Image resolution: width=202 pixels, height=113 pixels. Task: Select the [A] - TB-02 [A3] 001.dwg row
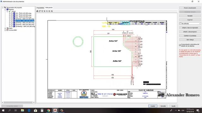pyautogui.click(x=23, y=15)
